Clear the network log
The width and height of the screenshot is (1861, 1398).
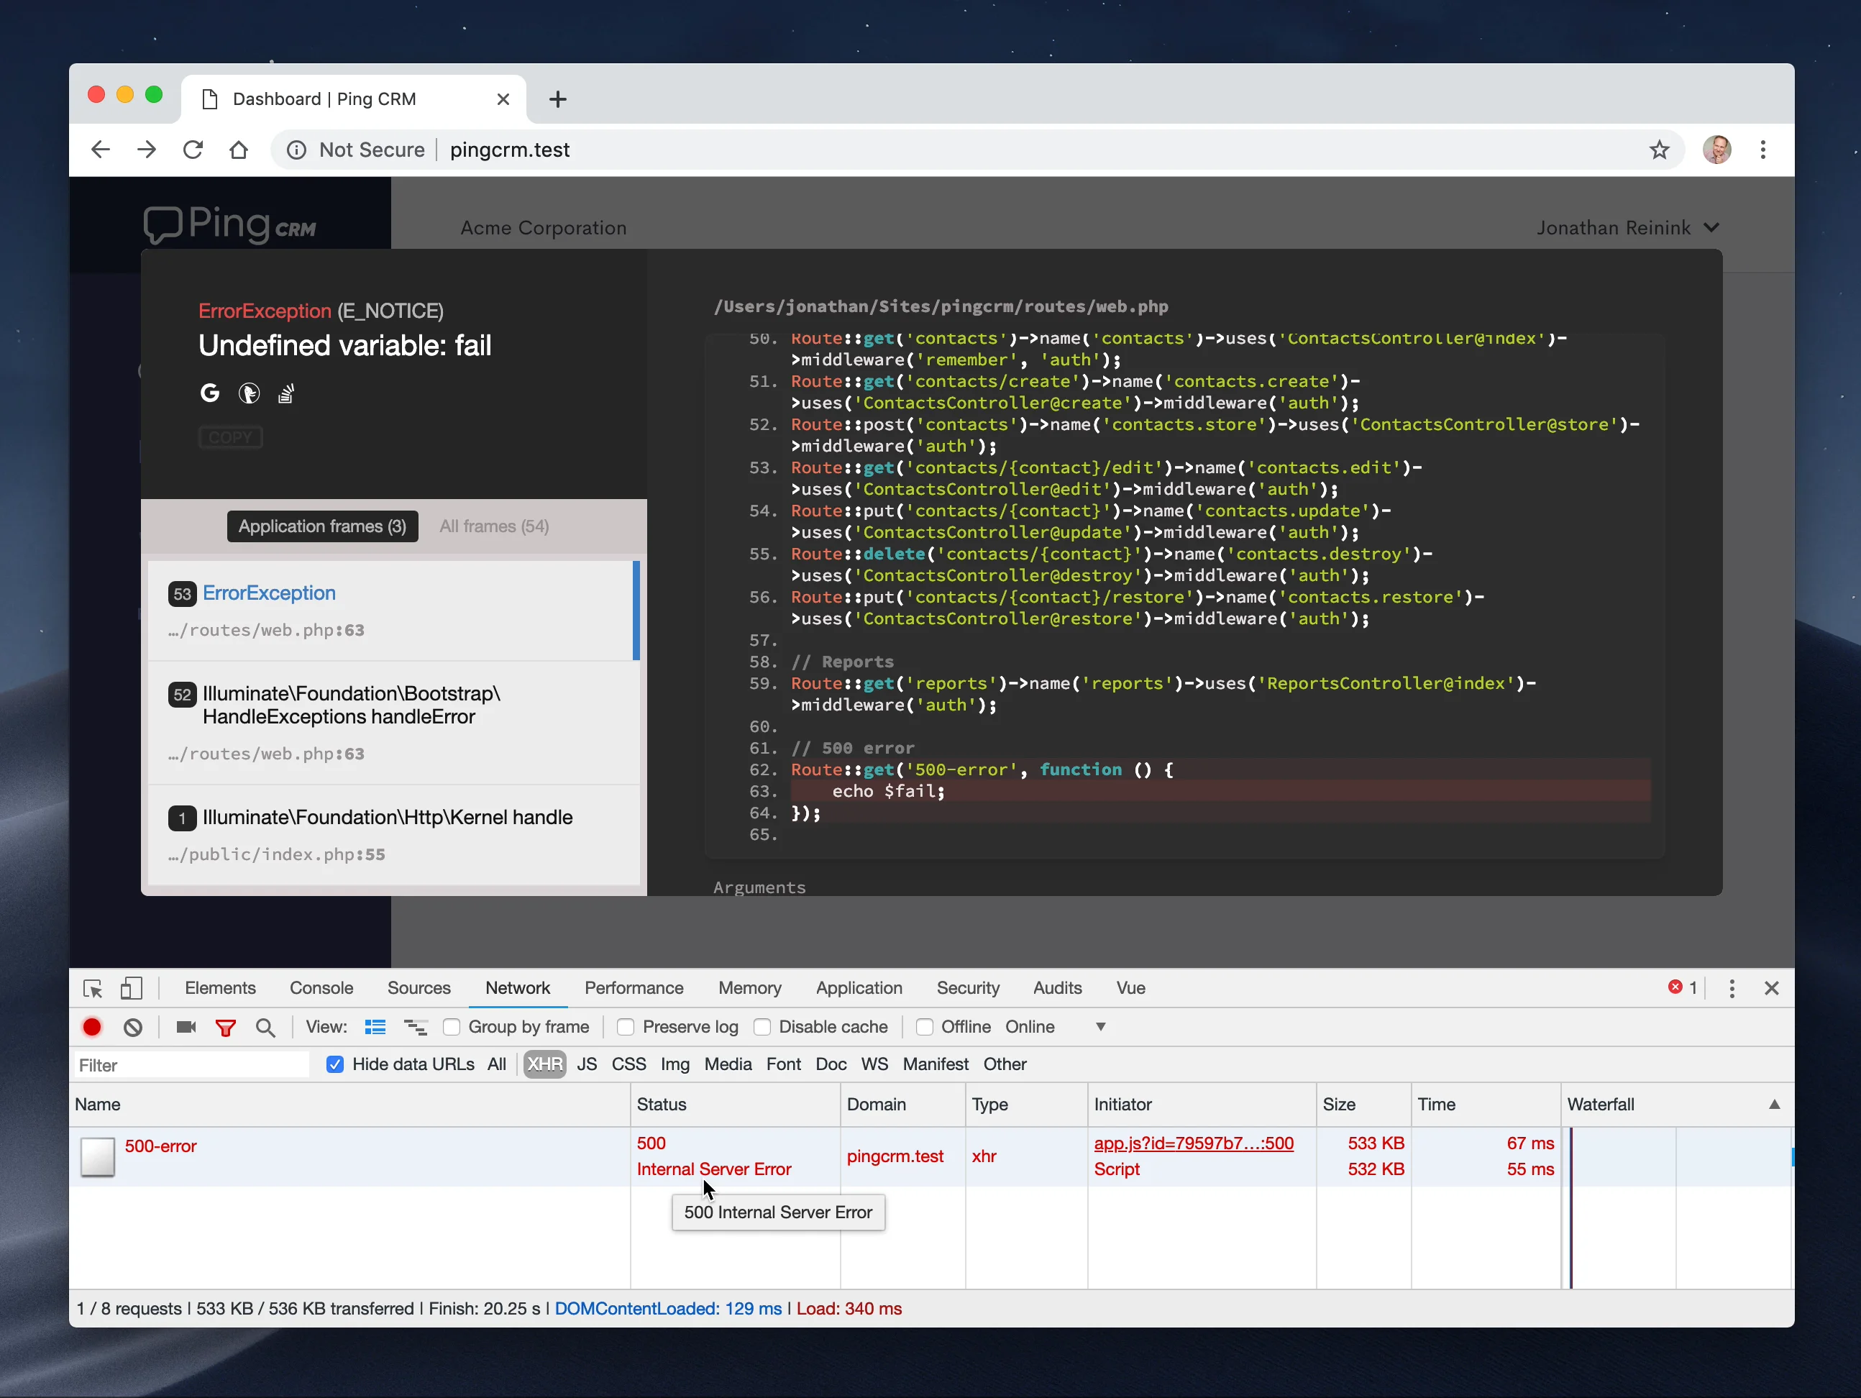133,1027
